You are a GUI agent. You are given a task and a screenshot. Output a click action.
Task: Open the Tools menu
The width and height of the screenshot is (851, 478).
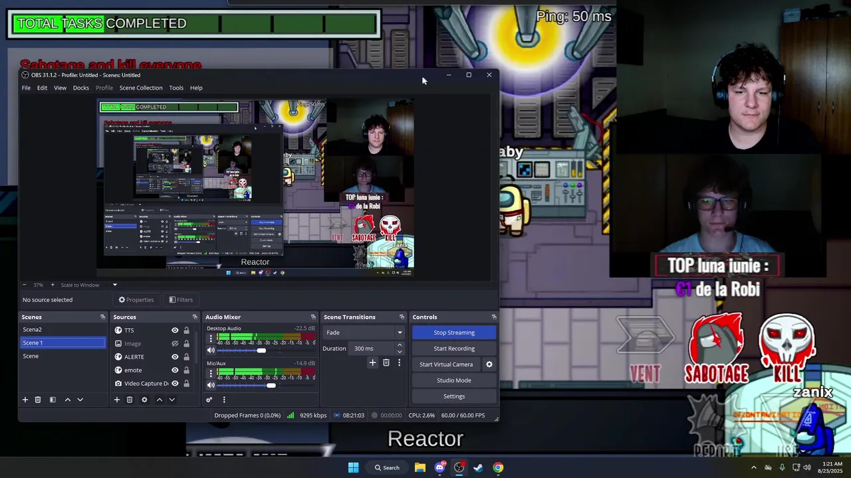point(176,88)
